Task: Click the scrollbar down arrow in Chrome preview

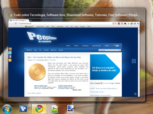Action: [139, 96]
